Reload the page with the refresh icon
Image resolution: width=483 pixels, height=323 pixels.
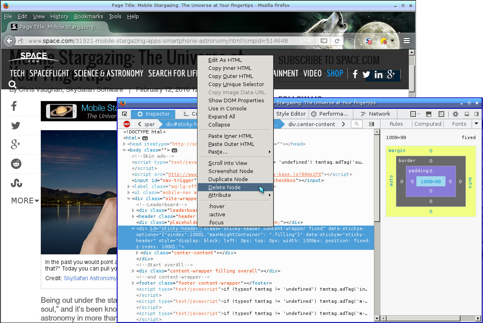point(337,41)
